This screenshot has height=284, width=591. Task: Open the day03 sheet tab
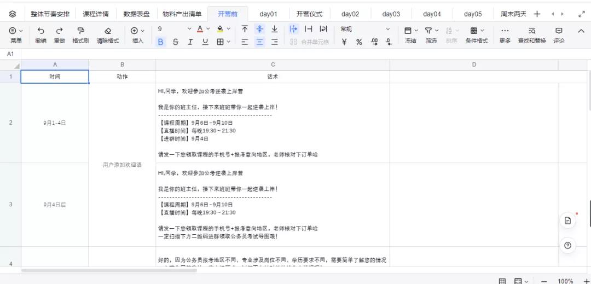point(391,14)
